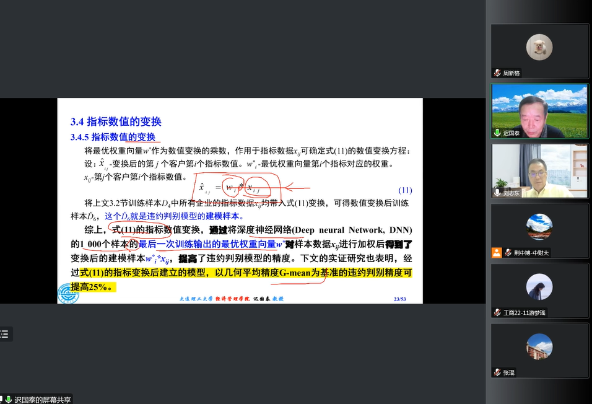Select 迟国泰's video tile
This screenshot has width=592, height=404.
coord(539,110)
